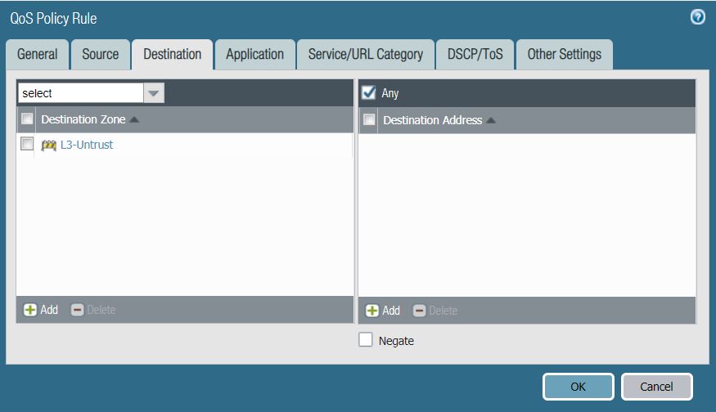This screenshot has height=412, width=716.
Task: Open the zone select dropdown arrow
Action: click(154, 93)
